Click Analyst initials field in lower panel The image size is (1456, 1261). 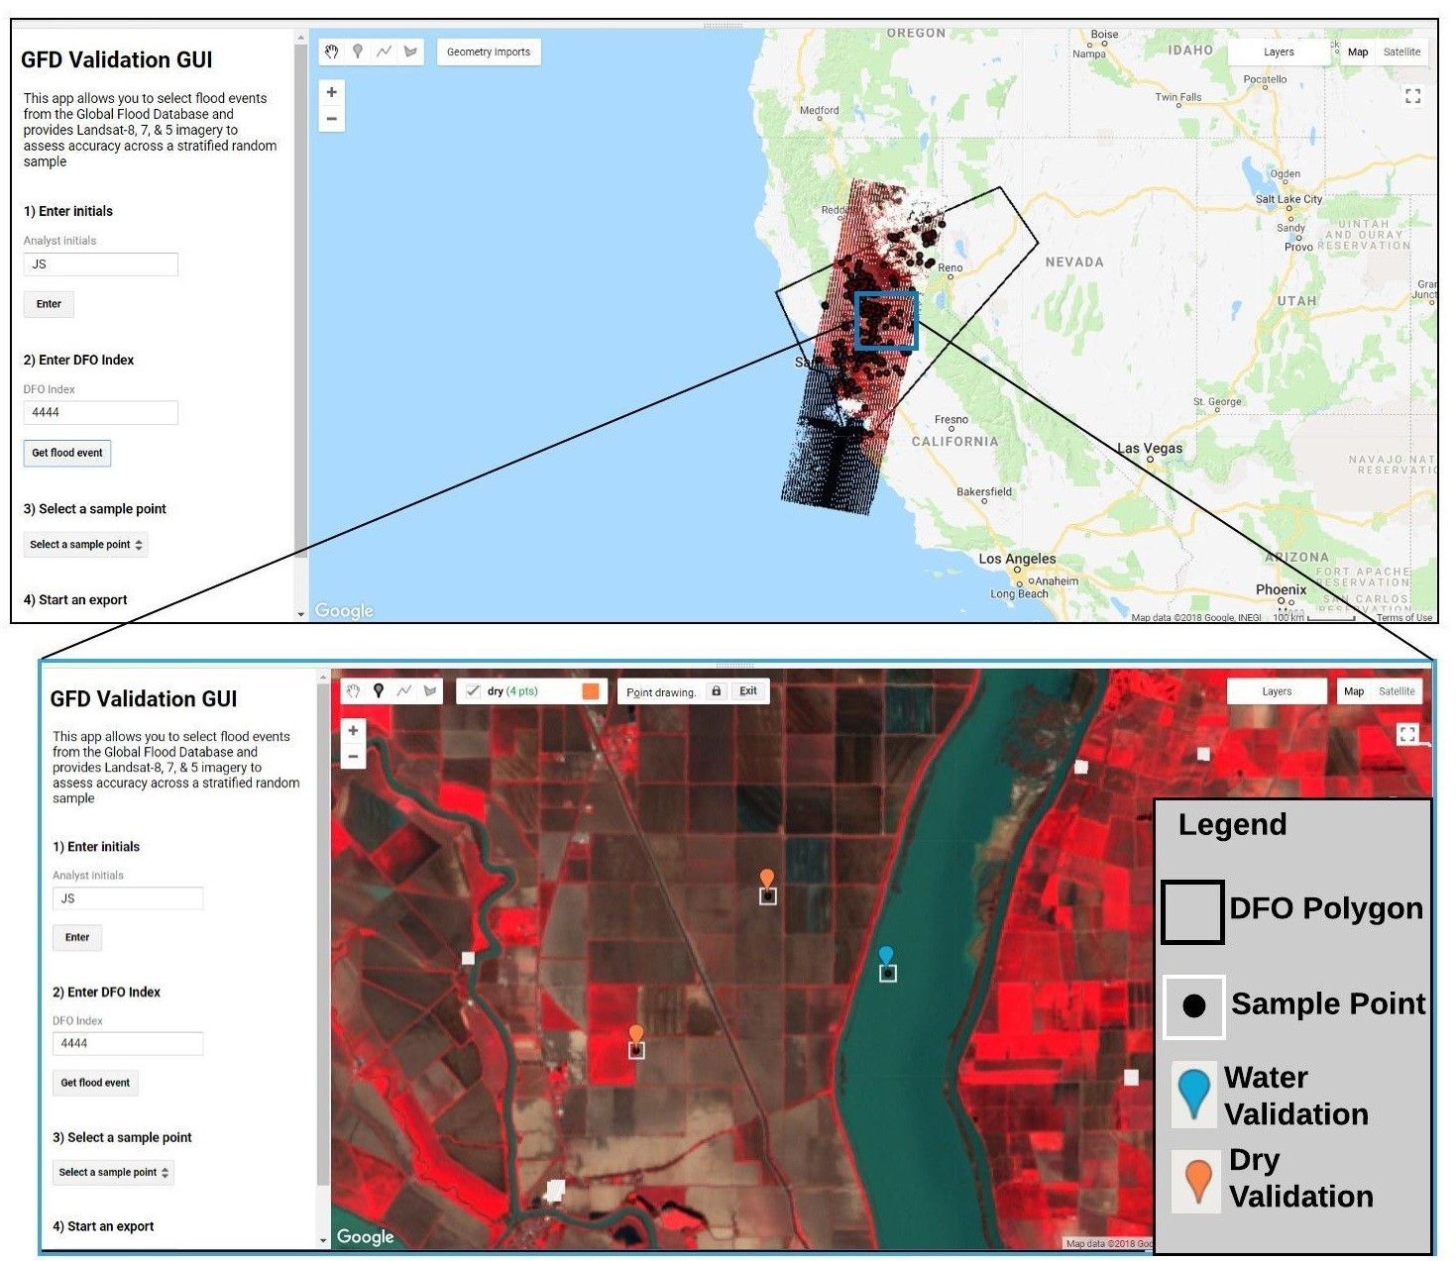point(128,898)
